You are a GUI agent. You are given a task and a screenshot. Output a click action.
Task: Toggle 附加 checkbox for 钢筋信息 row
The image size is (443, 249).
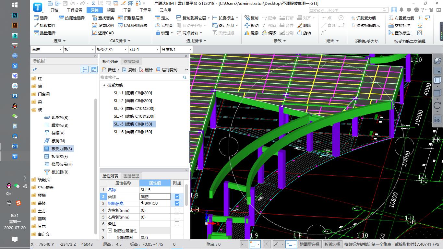pos(177,203)
